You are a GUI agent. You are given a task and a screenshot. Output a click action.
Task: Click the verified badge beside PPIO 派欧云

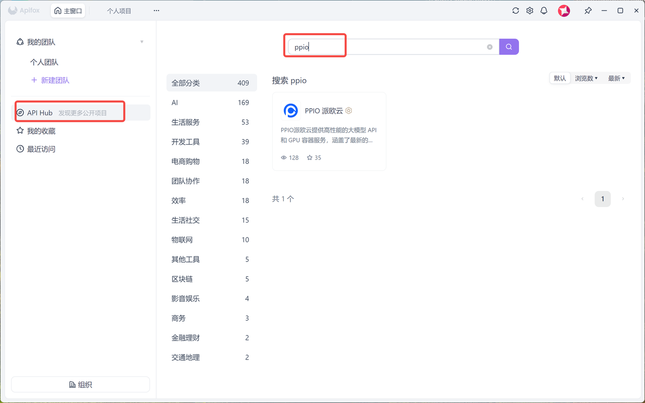coord(349,111)
